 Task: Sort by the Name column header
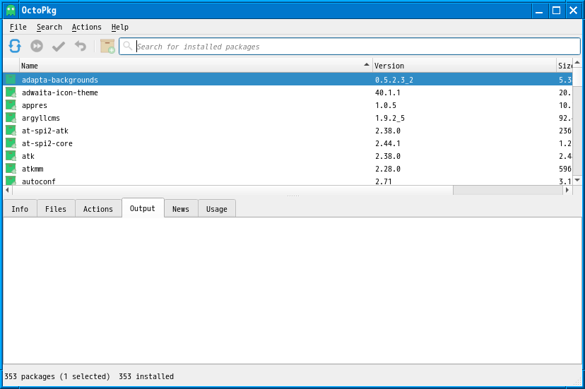[x=196, y=66]
